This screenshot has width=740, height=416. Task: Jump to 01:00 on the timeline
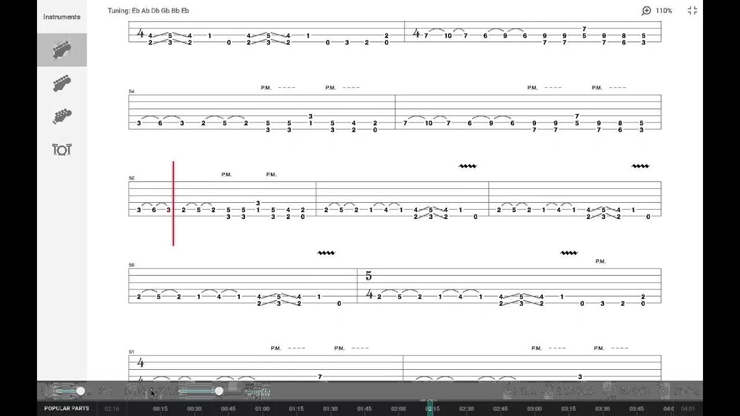(x=262, y=409)
